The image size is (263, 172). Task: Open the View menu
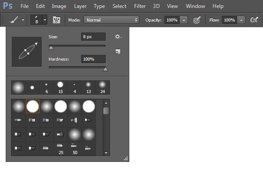pos(172,6)
